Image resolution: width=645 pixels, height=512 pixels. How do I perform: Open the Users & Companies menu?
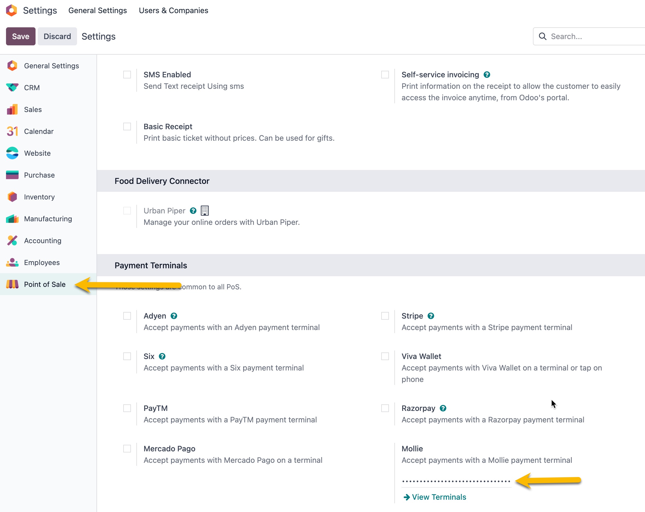(174, 10)
